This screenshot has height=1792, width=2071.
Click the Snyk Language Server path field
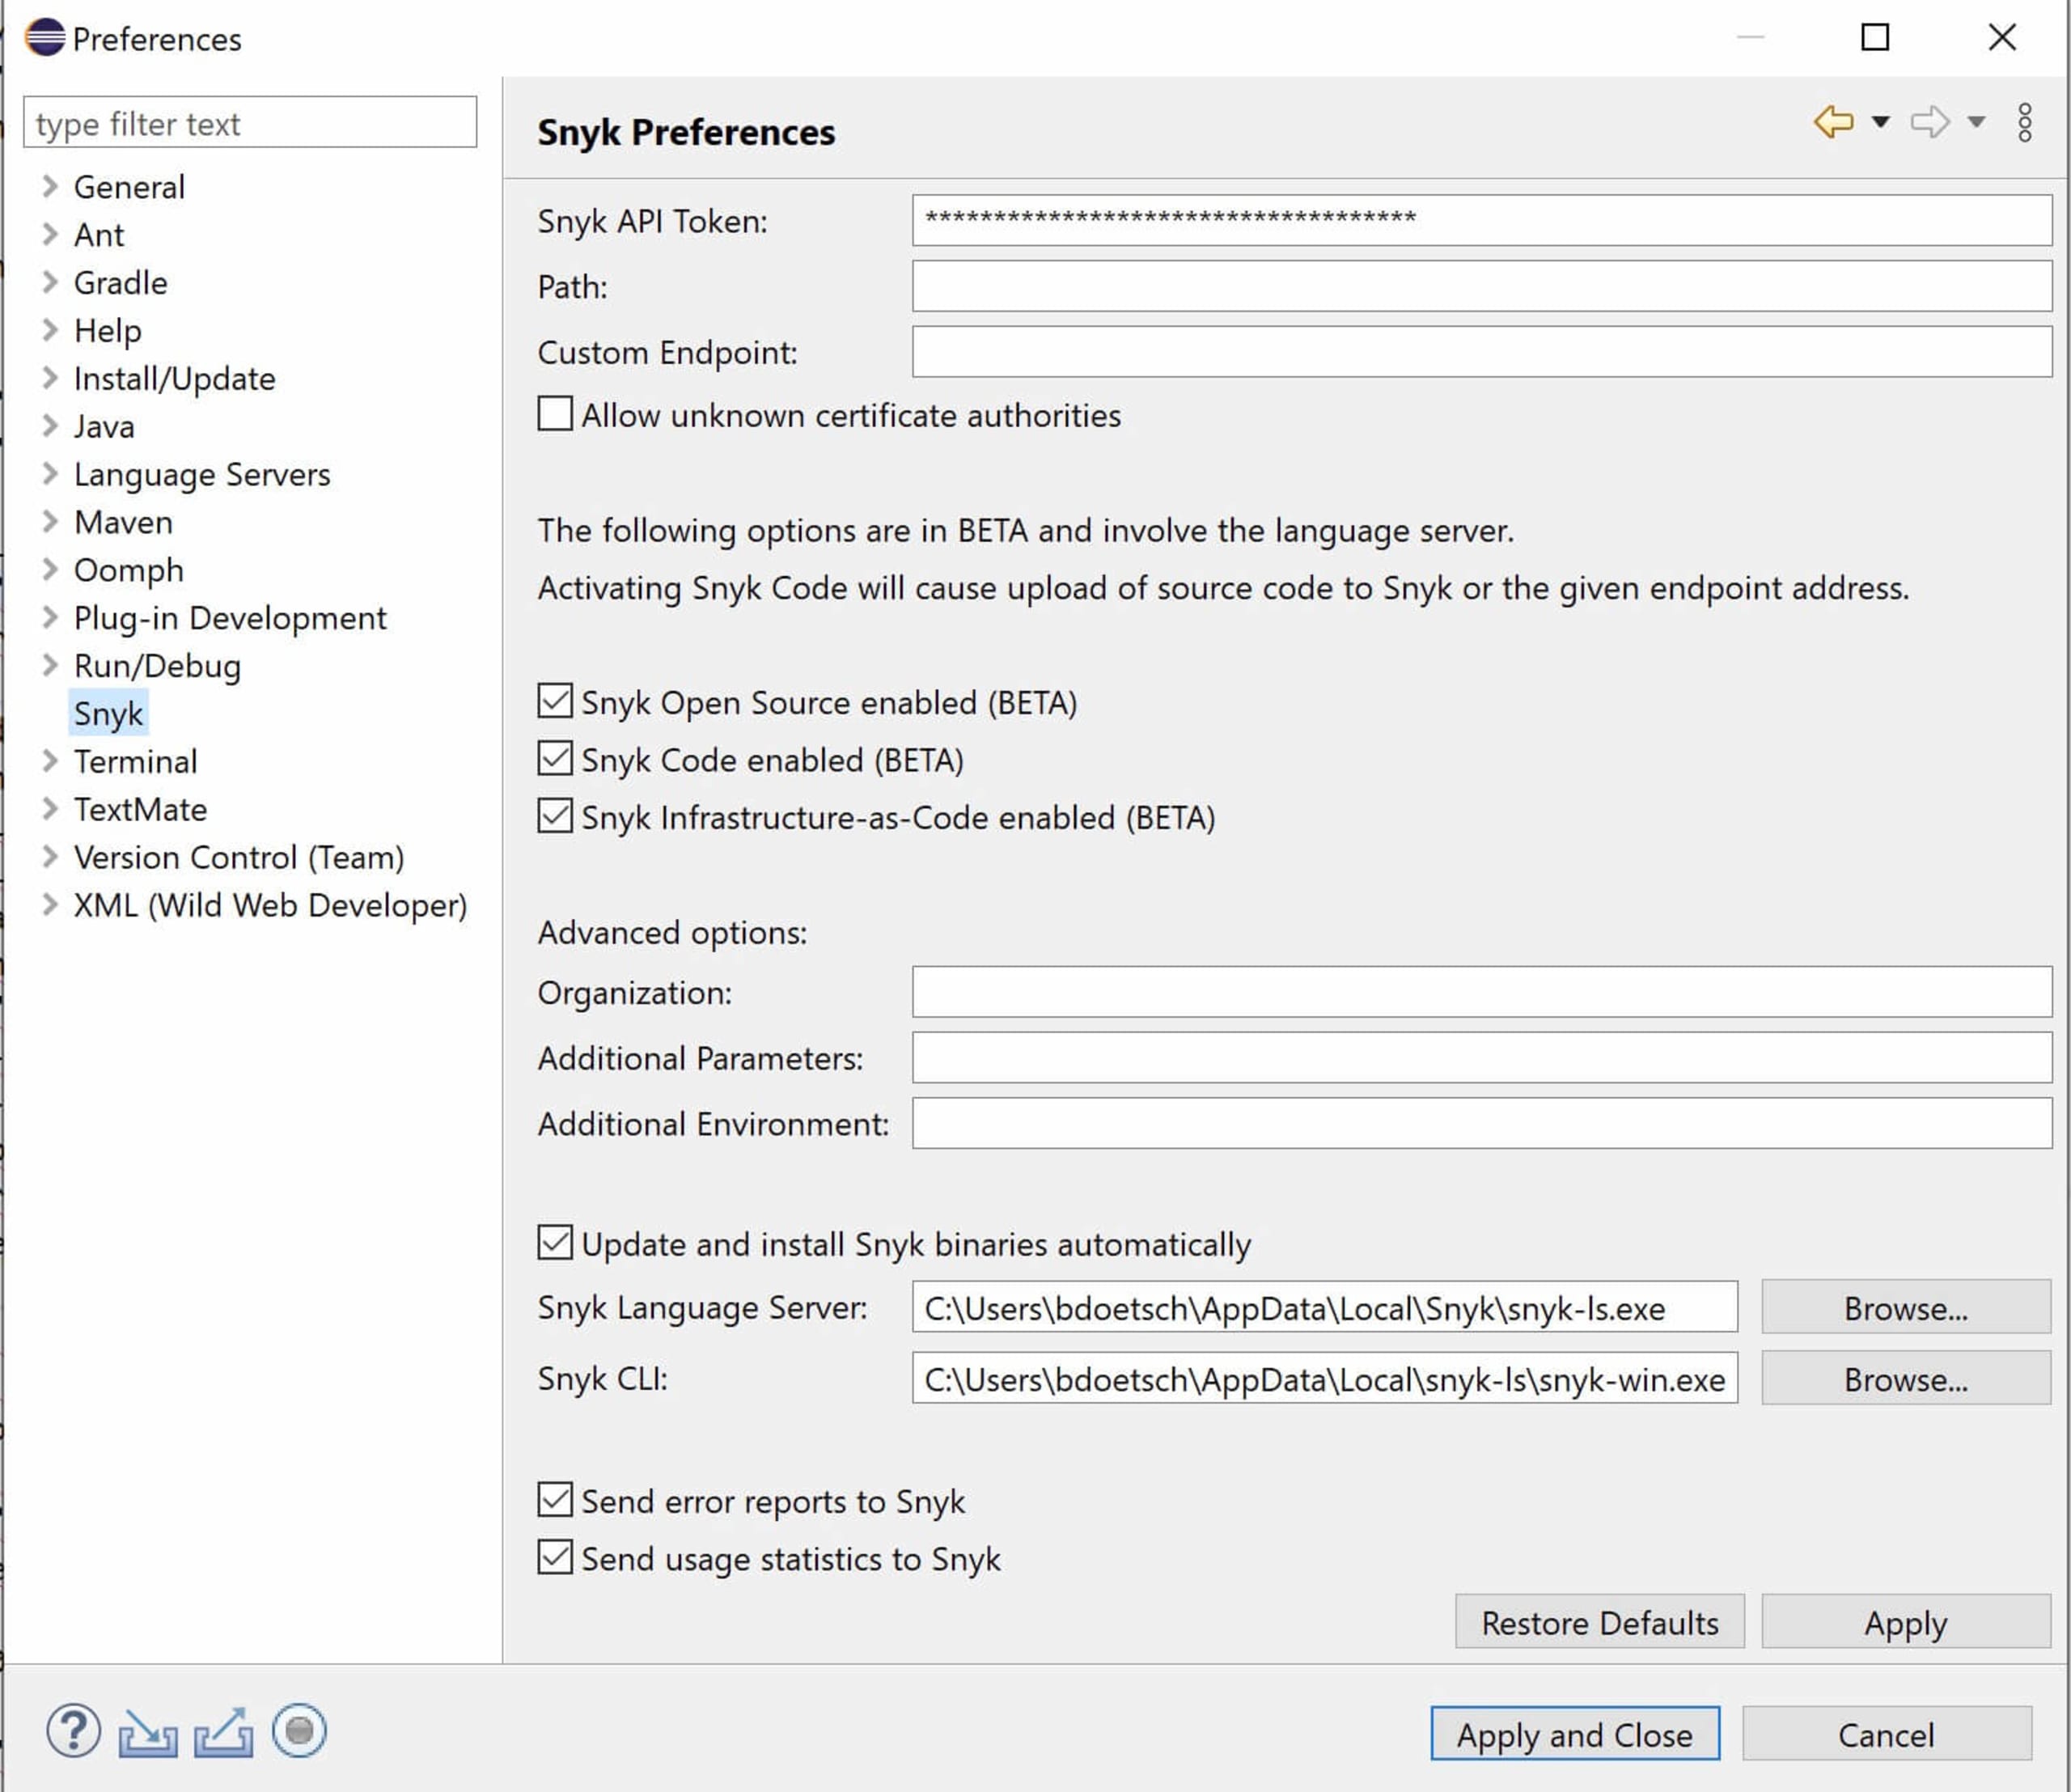coord(1325,1306)
